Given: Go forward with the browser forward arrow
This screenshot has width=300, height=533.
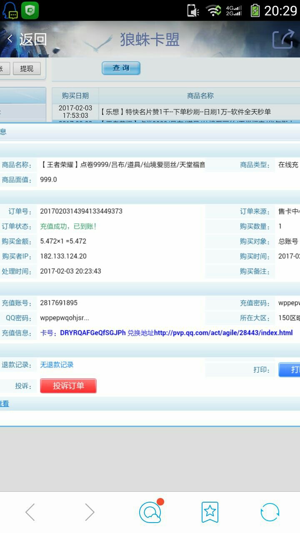Looking at the screenshot, I should click(x=90, y=512).
